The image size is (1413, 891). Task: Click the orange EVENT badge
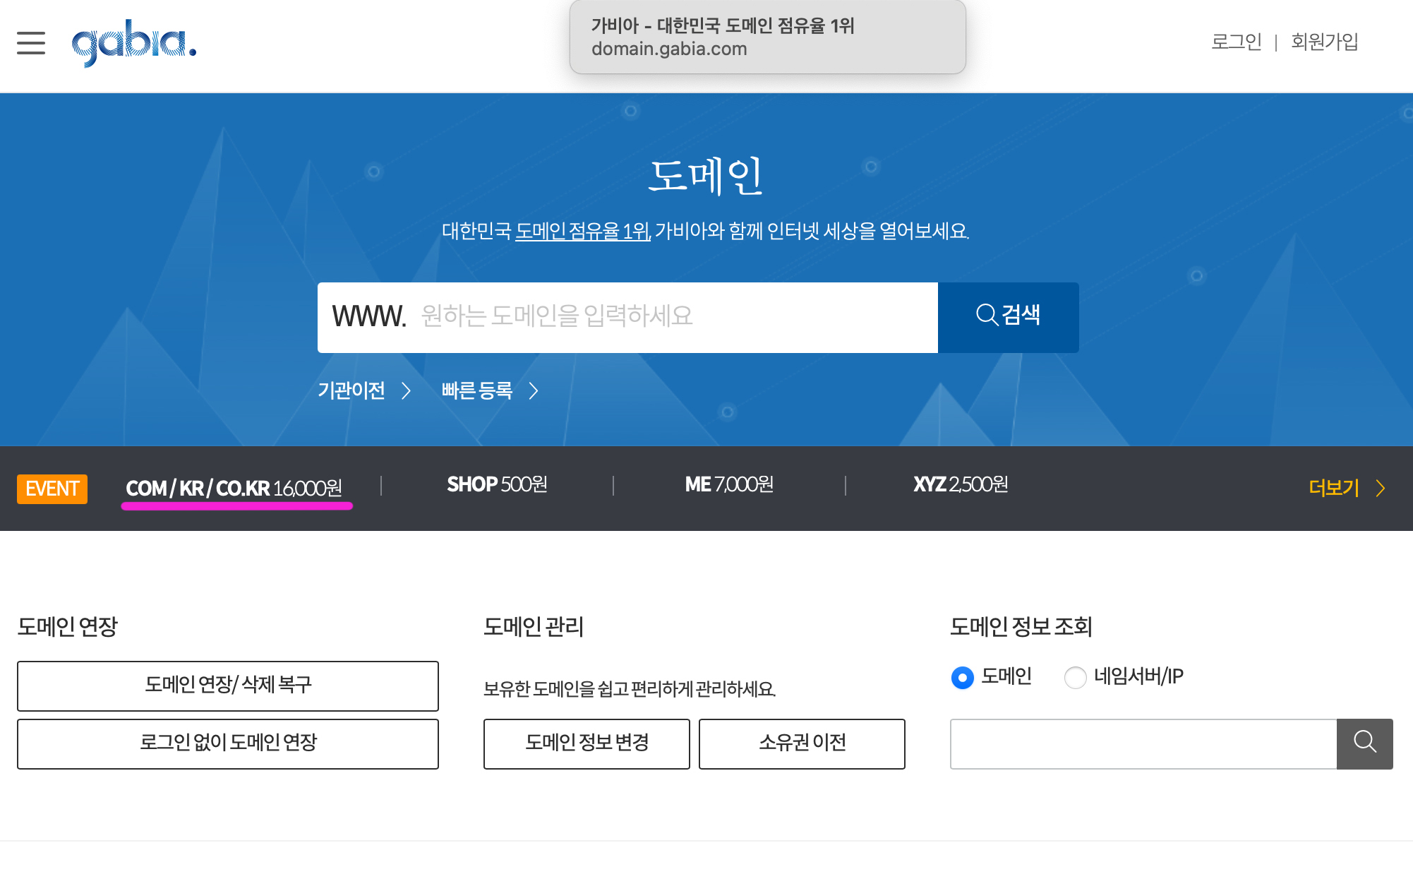pos(52,489)
